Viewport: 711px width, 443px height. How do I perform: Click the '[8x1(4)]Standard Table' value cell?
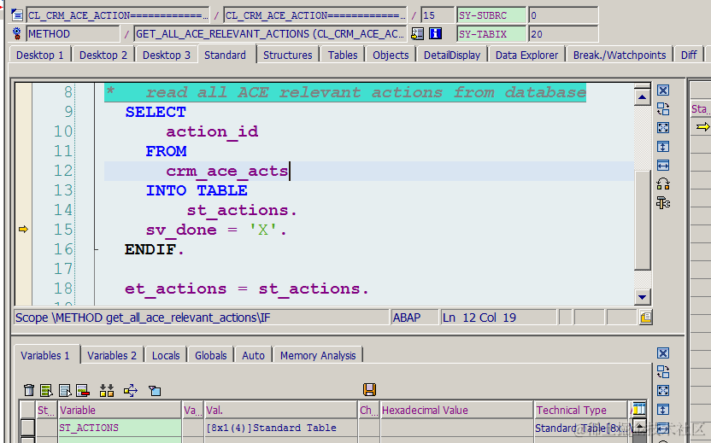[x=280, y=428]
